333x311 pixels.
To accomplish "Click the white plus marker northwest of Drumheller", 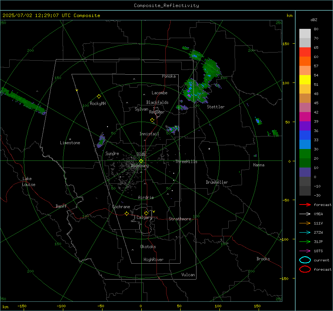I will point(209,149).
